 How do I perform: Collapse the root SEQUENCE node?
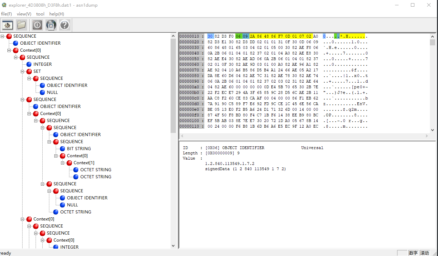3,36
